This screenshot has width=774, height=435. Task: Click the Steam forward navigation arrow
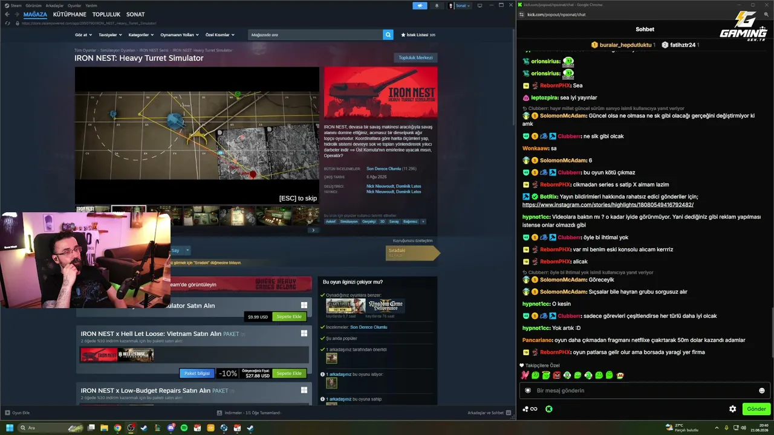[x=16, y=14]
